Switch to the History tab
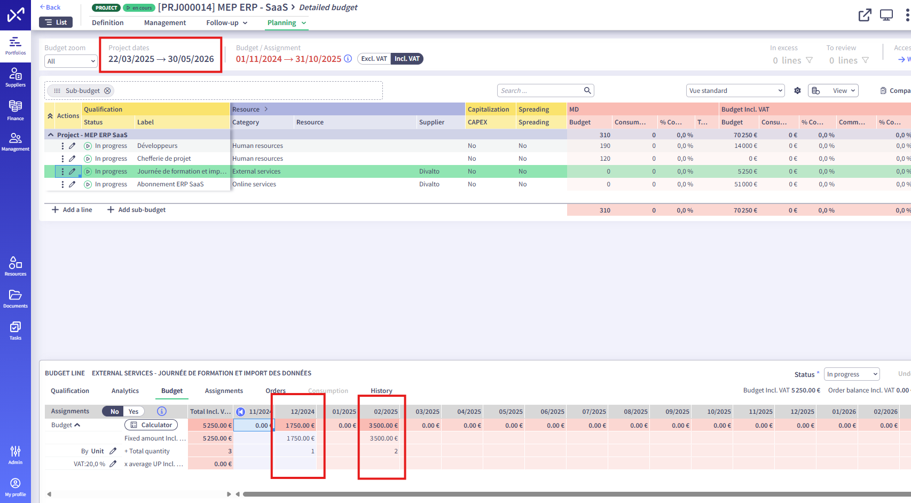This screenshot has height=503, width=911. (x=381, y=391)
